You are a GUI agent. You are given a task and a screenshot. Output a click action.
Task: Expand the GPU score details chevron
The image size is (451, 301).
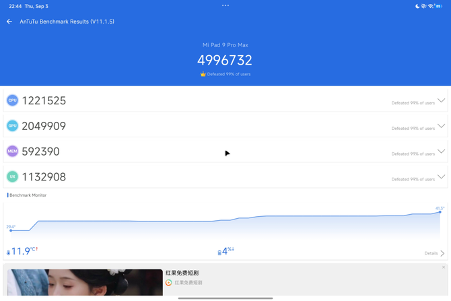pyautogui.click(x=441, y=126)
